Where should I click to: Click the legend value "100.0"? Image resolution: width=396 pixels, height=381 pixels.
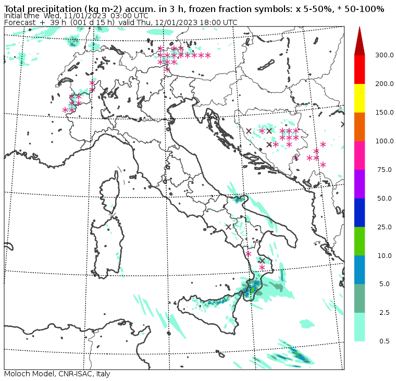coord(384,141)
